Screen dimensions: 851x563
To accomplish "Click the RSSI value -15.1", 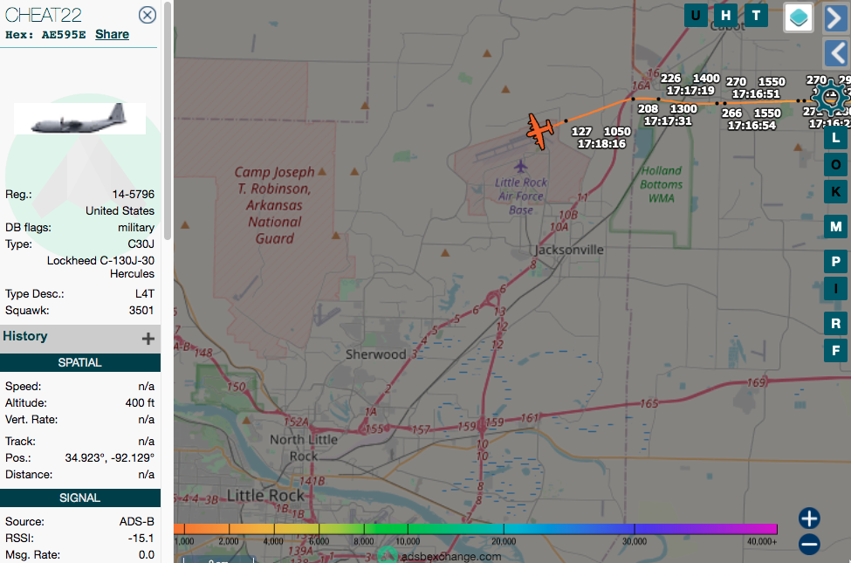I will [x=141, y=538].
